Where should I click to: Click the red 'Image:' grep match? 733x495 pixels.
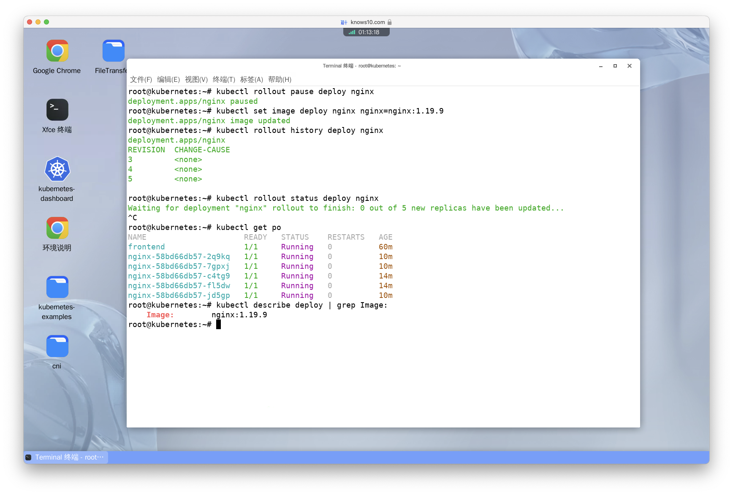point(160,315)
